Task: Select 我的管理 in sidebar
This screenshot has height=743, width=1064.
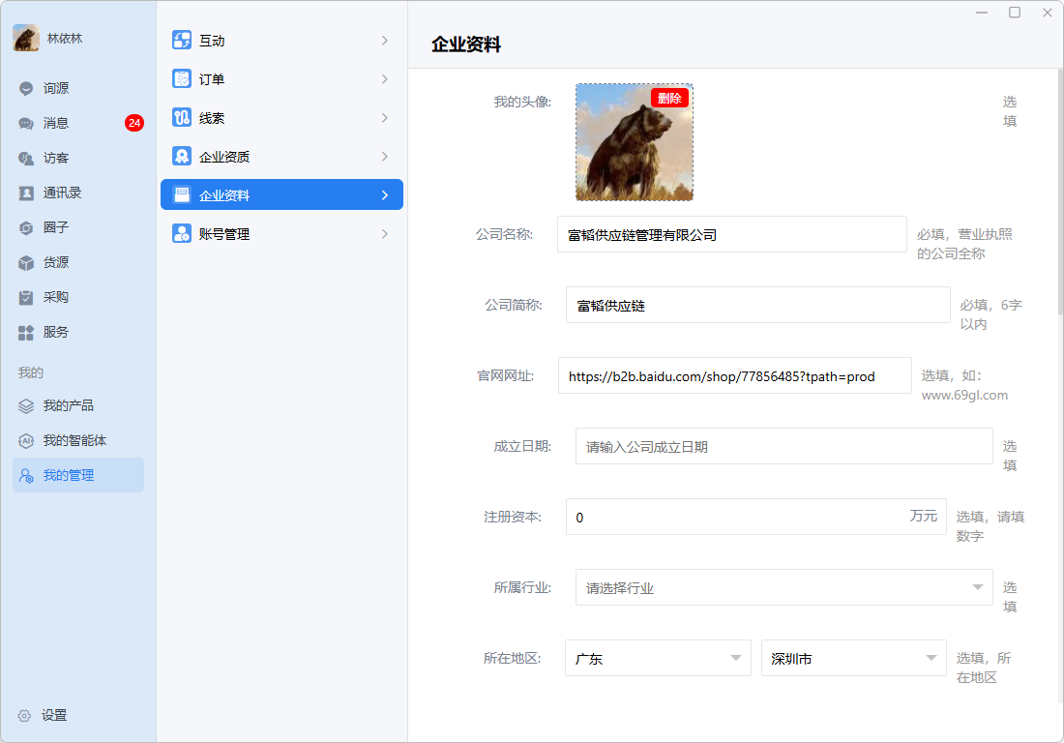Action: [78, 475]
